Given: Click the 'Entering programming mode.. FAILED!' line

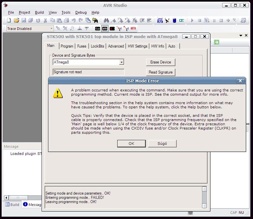Looking at the screenshot, I should tap(75, 198).
